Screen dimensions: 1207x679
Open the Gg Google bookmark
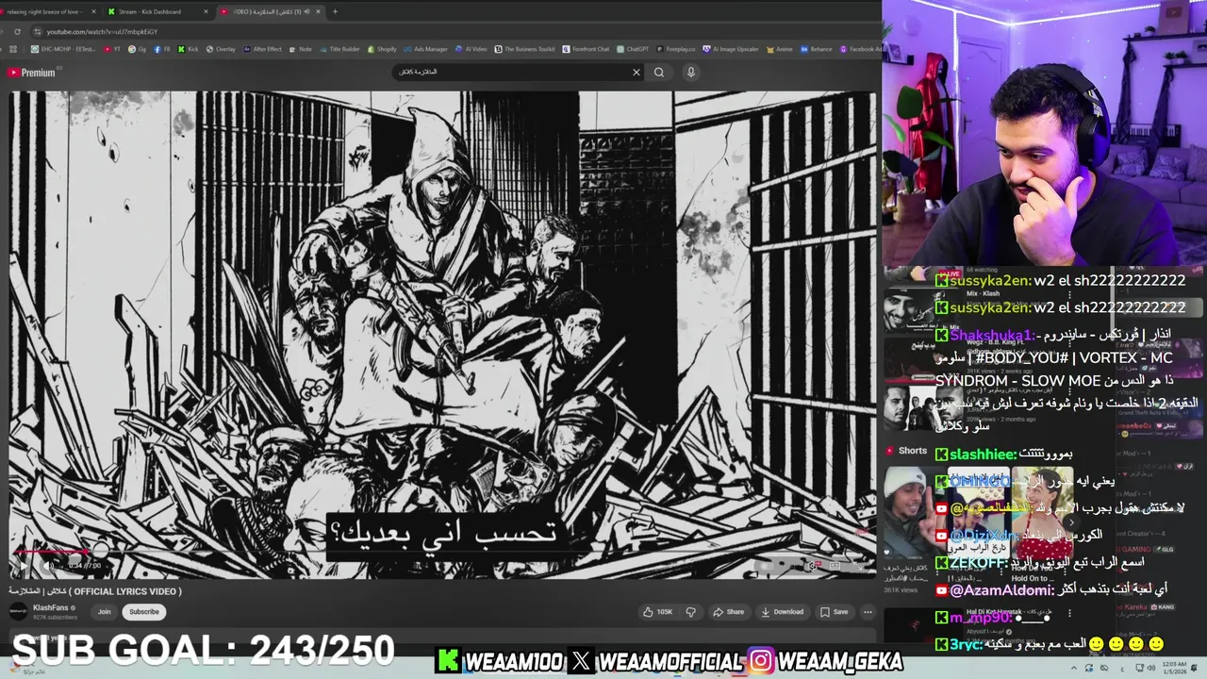138,49
